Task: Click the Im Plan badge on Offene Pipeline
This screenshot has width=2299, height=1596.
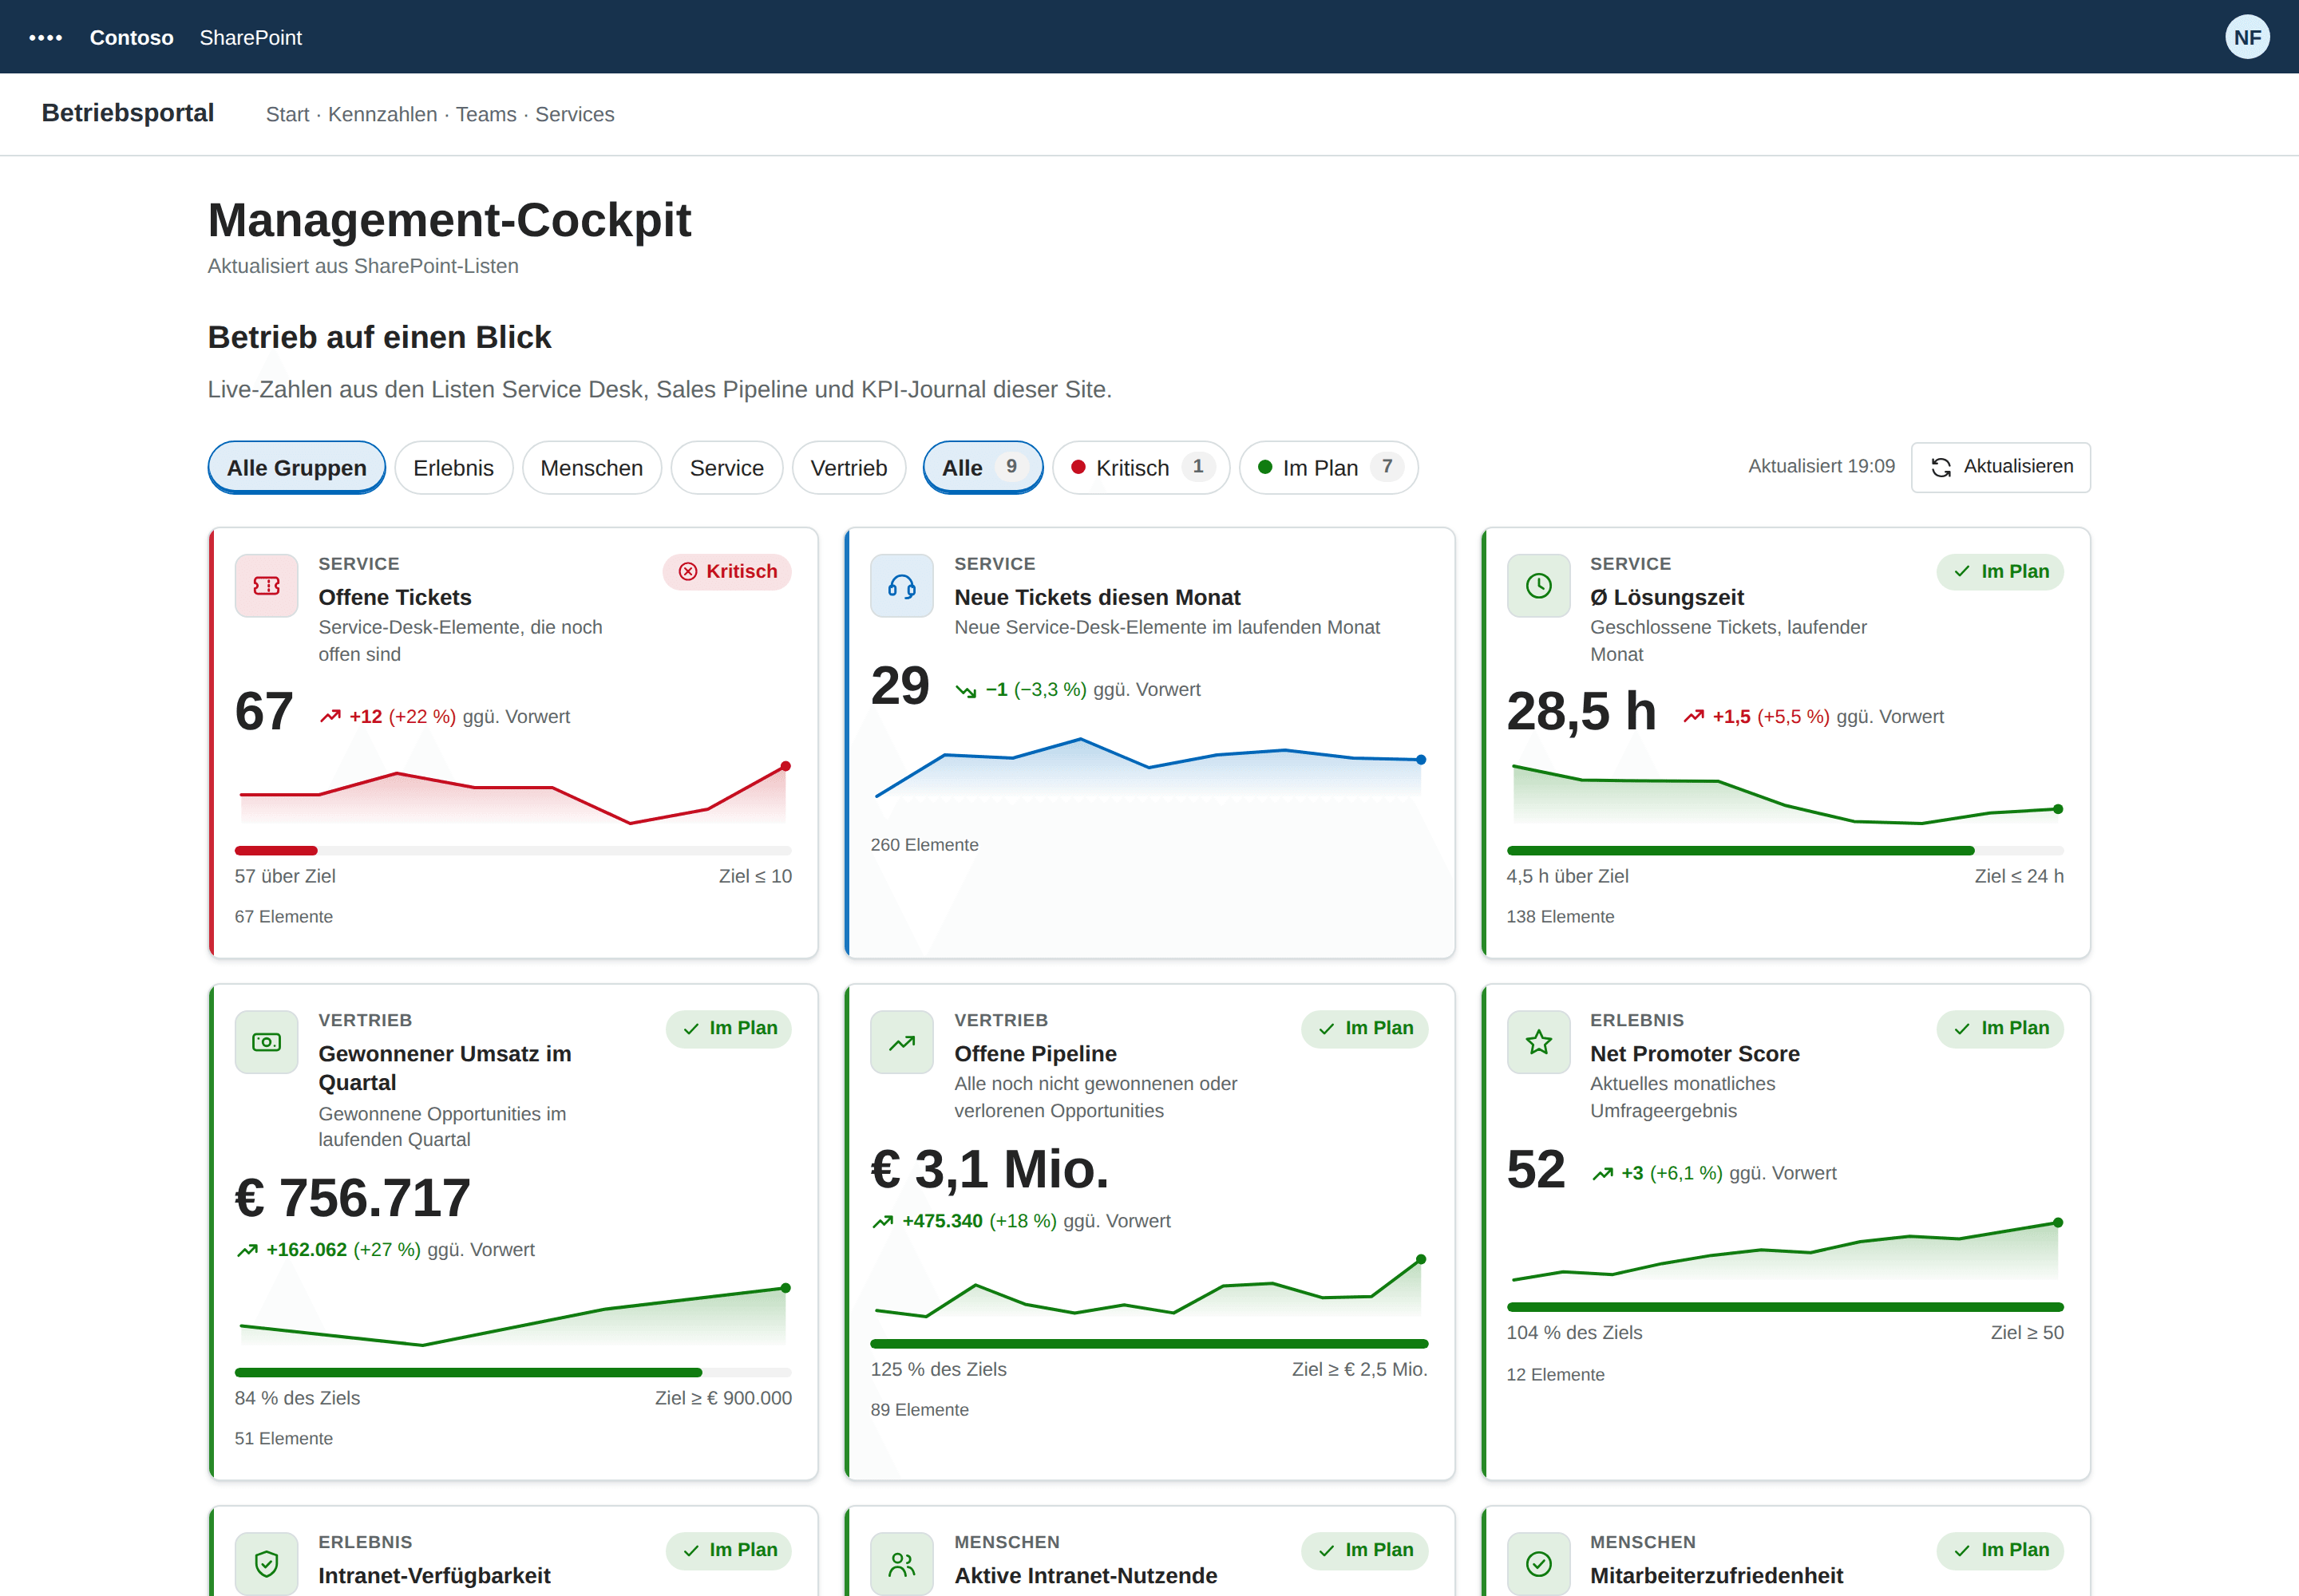Action: (x=1364, y=1028)
